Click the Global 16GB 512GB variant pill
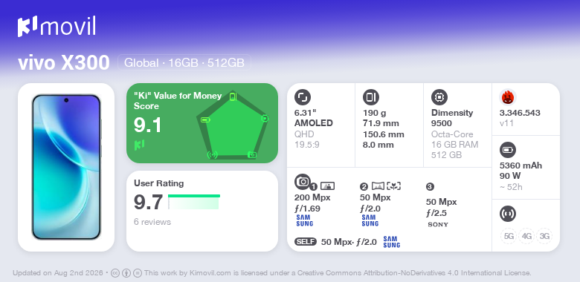Screen dimensions: 580x282 [x=184, y=62]
